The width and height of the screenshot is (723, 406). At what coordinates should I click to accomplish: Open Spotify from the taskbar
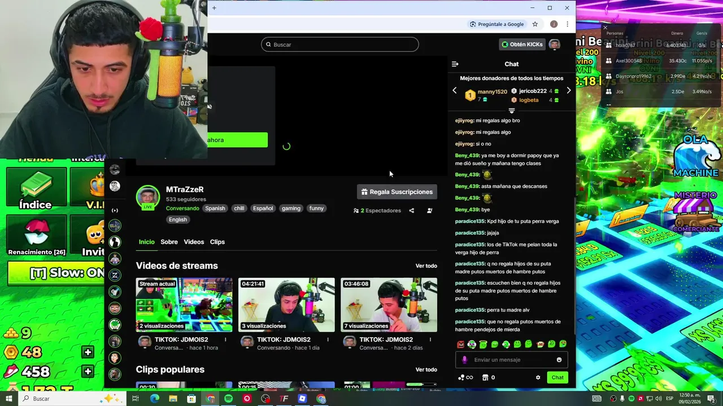pos(228,399)
